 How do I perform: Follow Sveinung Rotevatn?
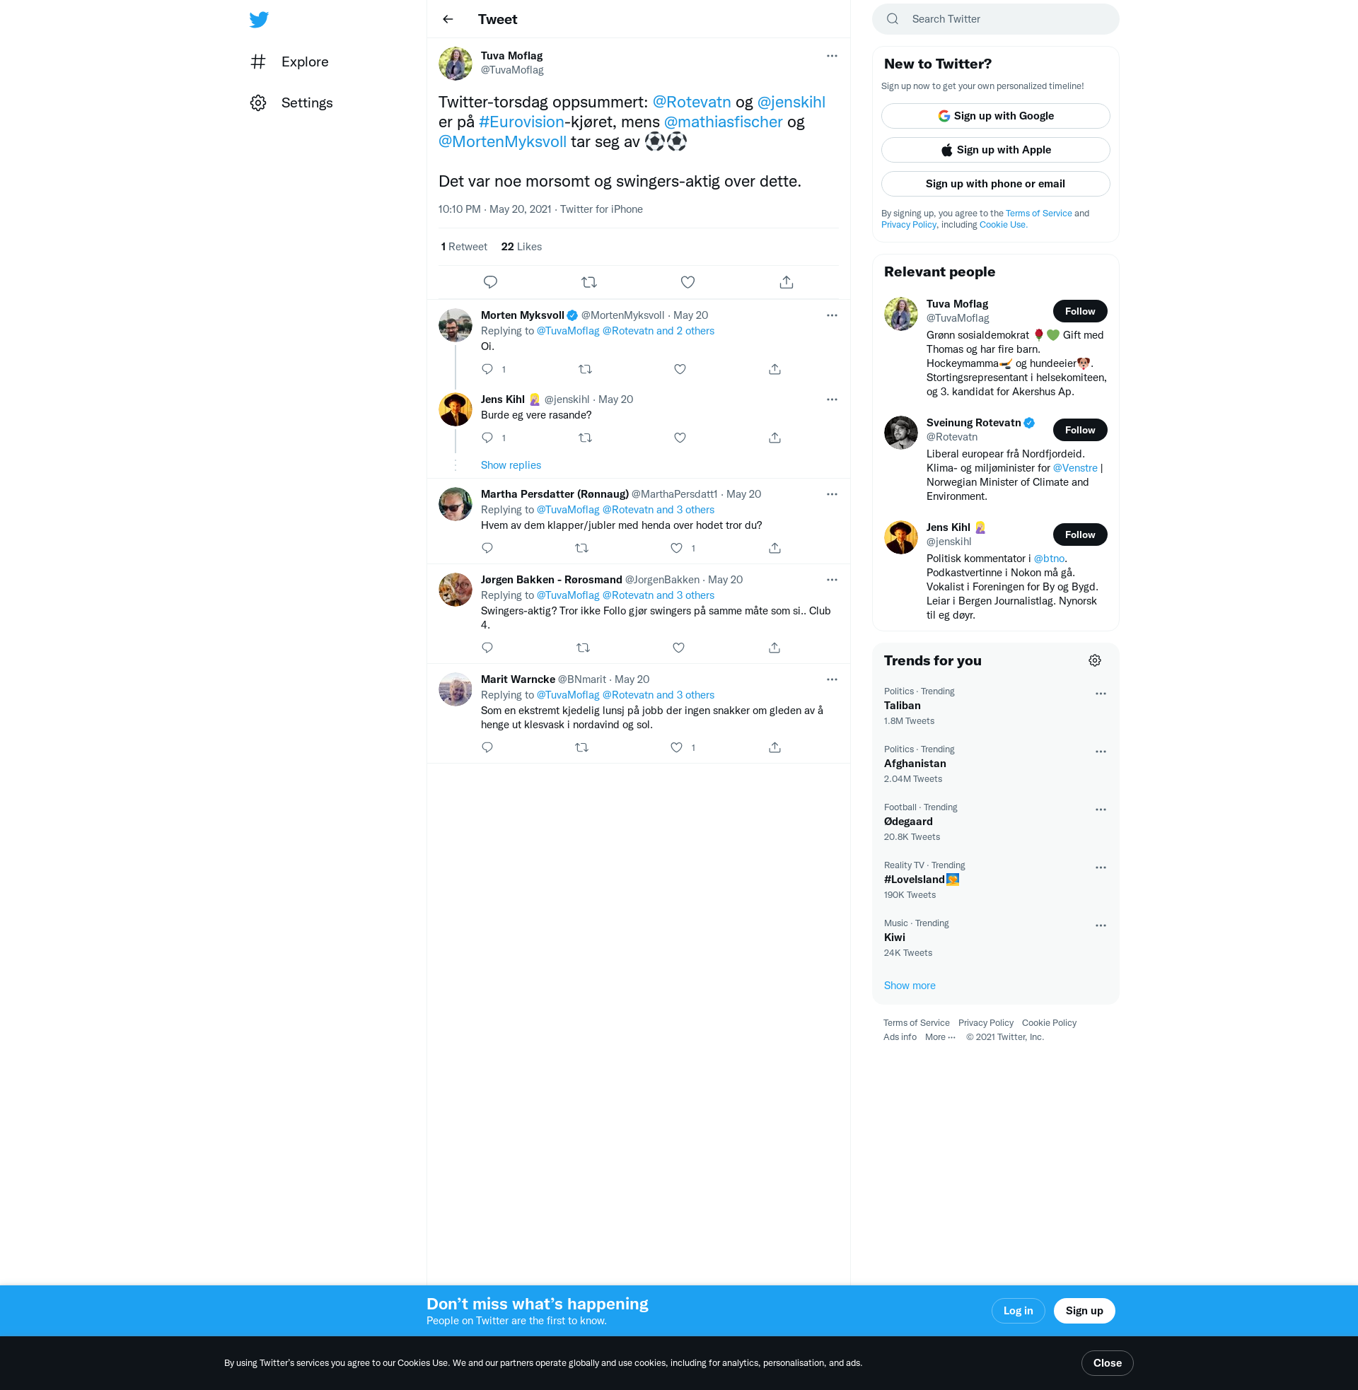1079,430
